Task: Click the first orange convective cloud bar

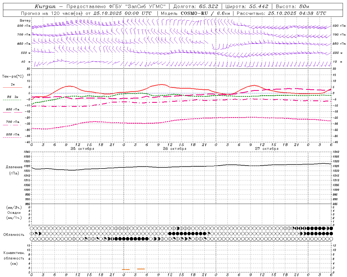Action: click(x=126, y=269)
